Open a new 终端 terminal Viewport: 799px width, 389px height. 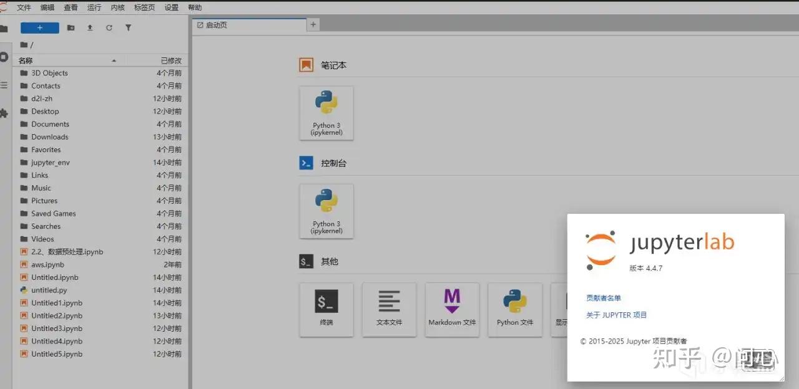point(326,310)
